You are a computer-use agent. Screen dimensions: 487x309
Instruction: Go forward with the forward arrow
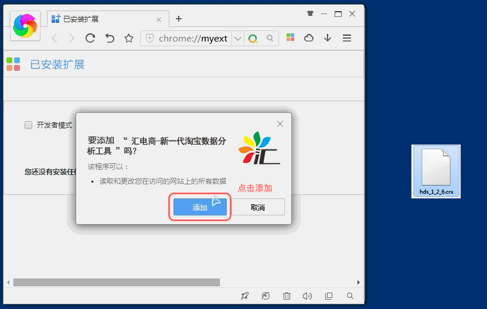71,38
